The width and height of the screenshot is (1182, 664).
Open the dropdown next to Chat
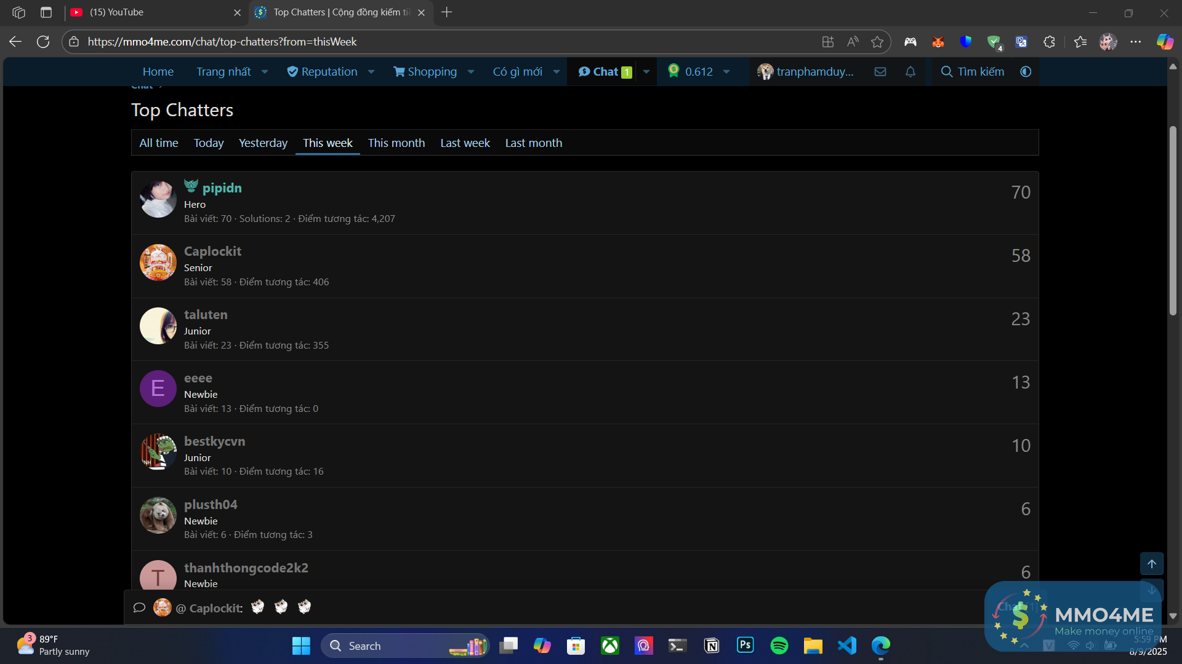click(646, 72)
